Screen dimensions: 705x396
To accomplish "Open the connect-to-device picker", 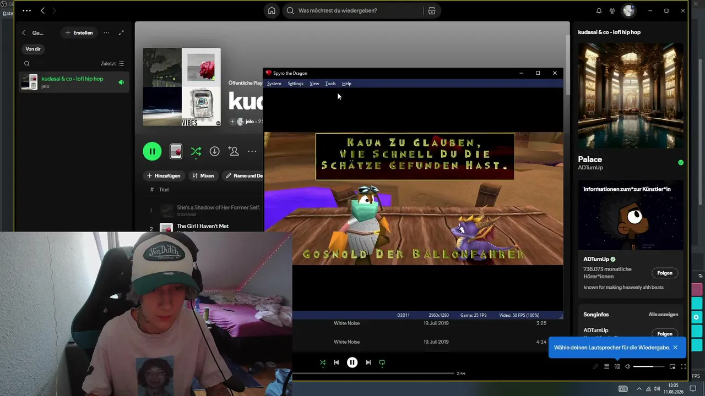I will pyautogui.click(x=617, y=366).
